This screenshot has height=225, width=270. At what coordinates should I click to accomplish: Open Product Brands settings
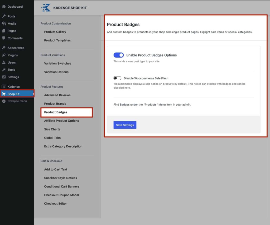[55, 104]
